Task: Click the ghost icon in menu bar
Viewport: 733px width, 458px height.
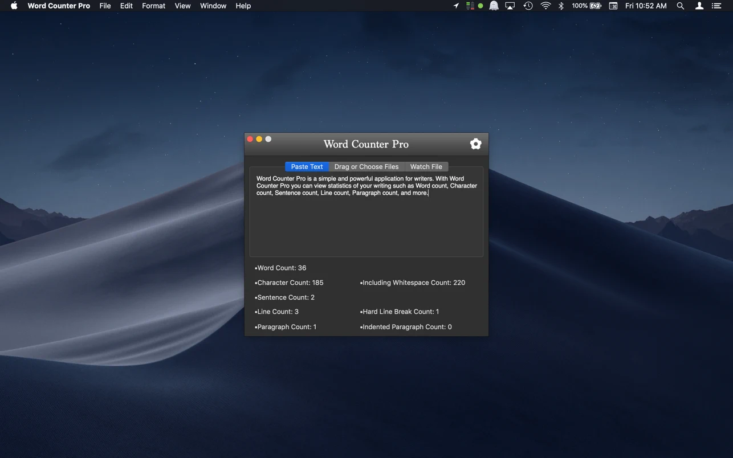Action: coord(494,6)
